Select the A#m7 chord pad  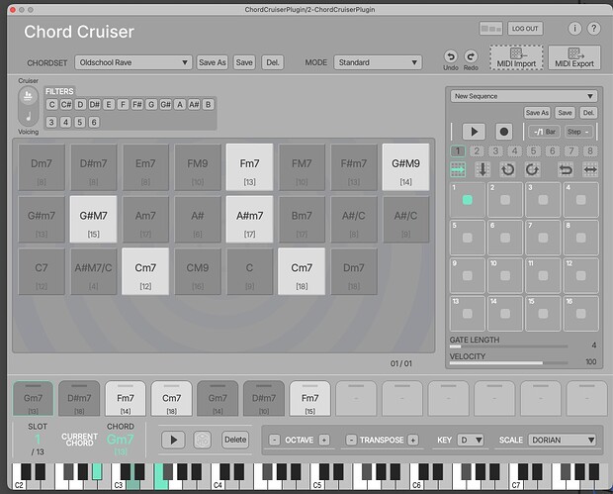(x=250, y=219)
